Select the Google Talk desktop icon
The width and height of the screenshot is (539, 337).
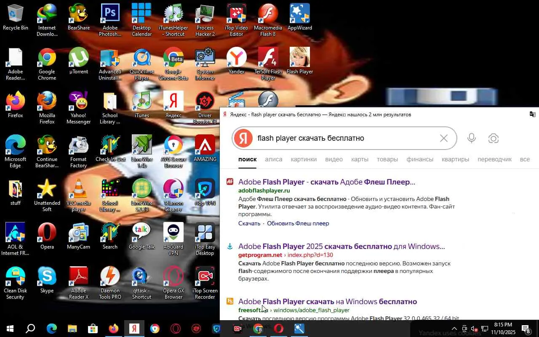click(x=141, y=237)
